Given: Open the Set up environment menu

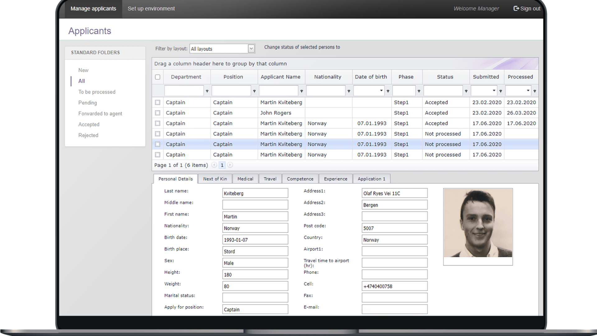Looking at the screenshot, I should (151, 9).
